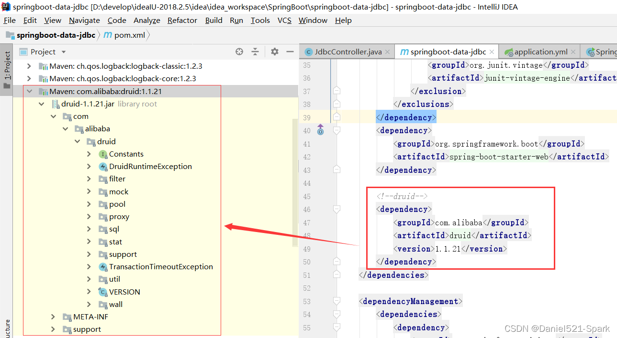Click springboot-data-jdbc breadcrumb
Screen dimensions: 617x338
point(56,35)
